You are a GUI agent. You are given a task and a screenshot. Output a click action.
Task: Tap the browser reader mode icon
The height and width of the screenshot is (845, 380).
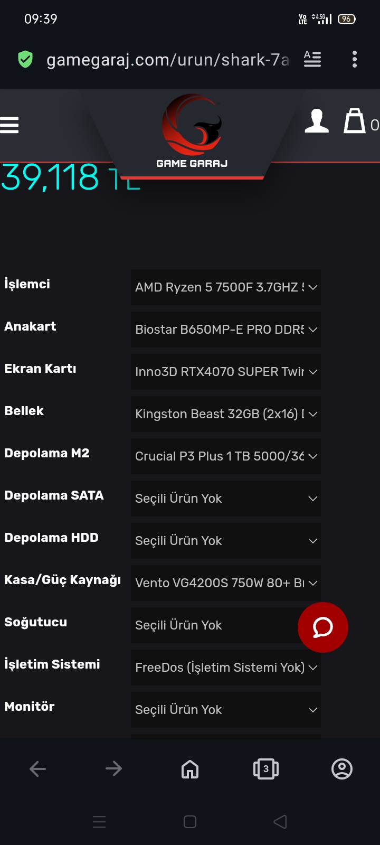tap(312, 59)
